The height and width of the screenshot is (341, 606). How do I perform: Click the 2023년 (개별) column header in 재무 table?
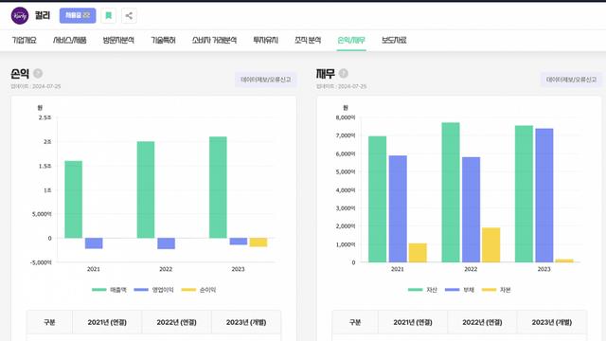(x=551, y=322)
